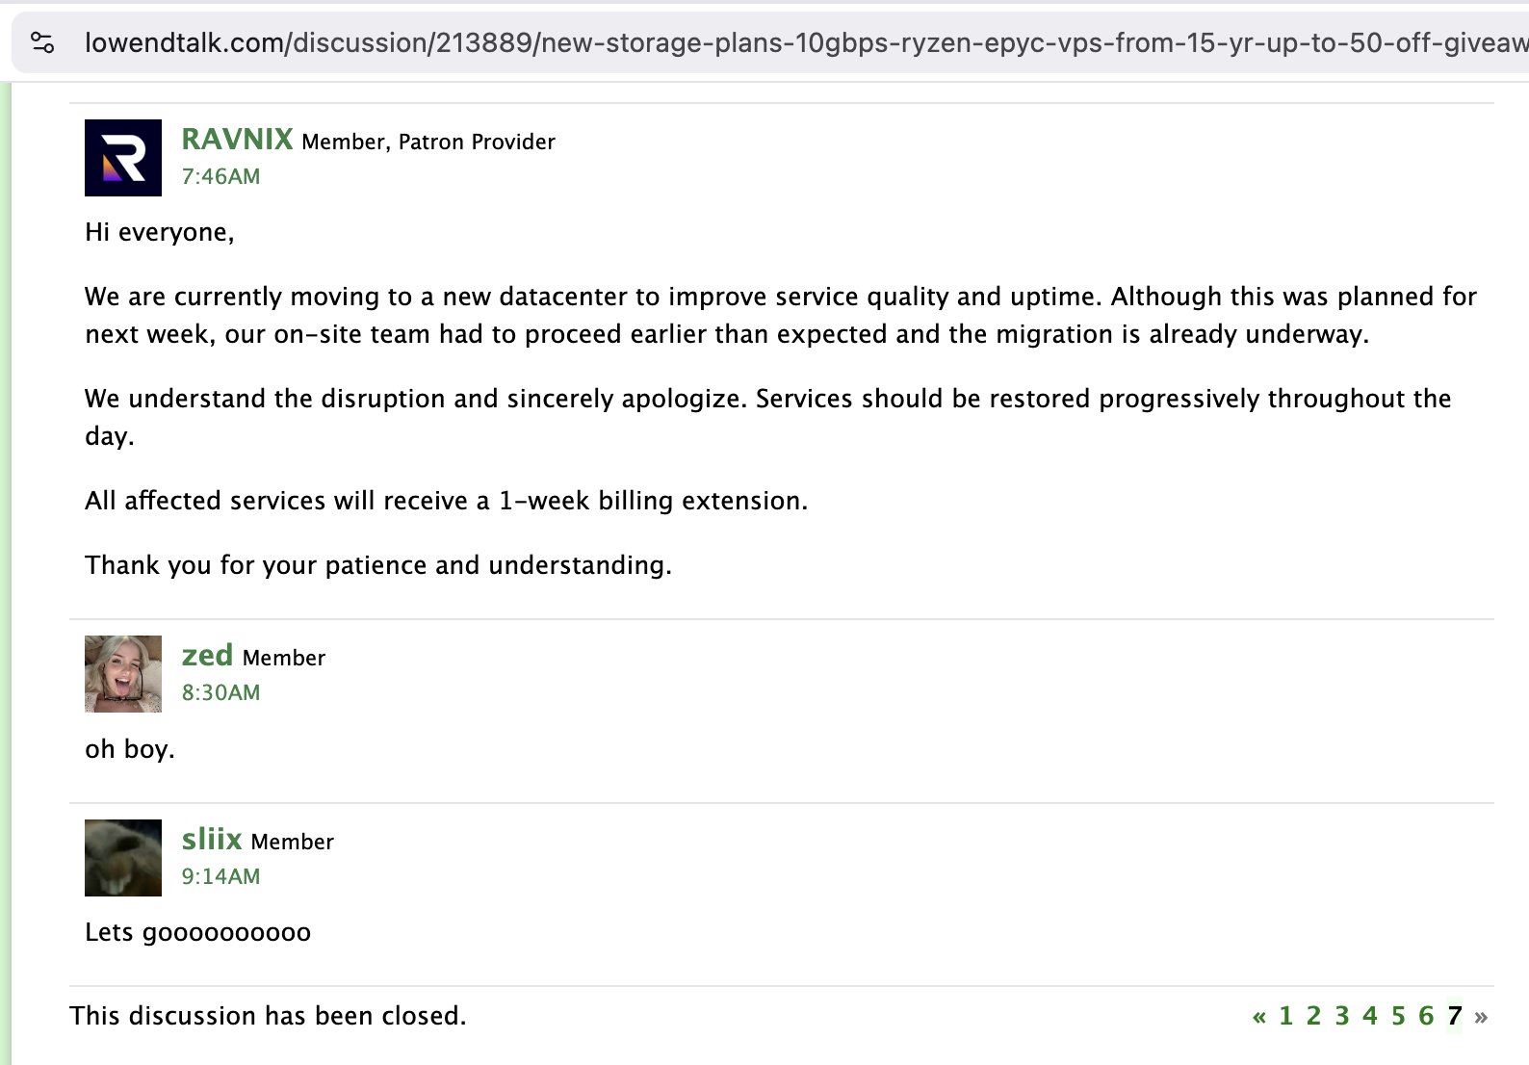Screen dimensions: 1529x1065
Task: Click the 8:30AM post timestamp
Action: [220, 693]
